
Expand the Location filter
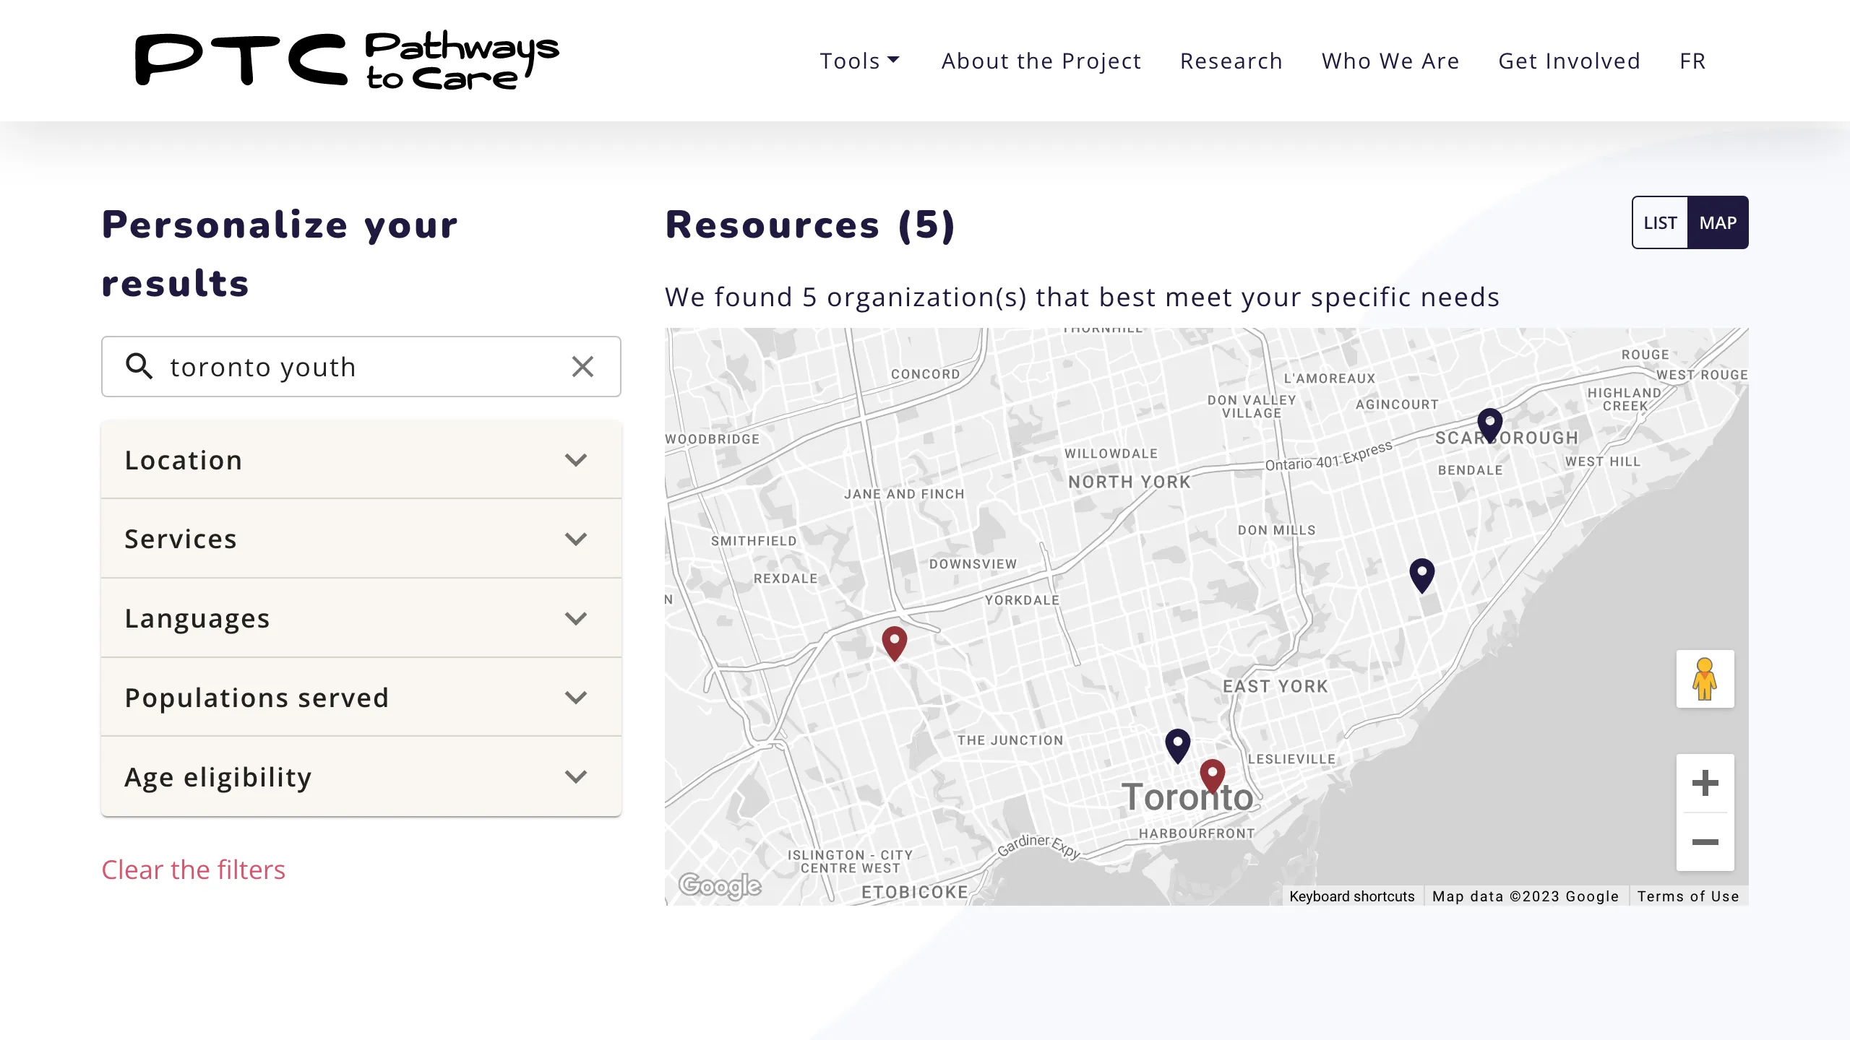(x=361, y=460)
